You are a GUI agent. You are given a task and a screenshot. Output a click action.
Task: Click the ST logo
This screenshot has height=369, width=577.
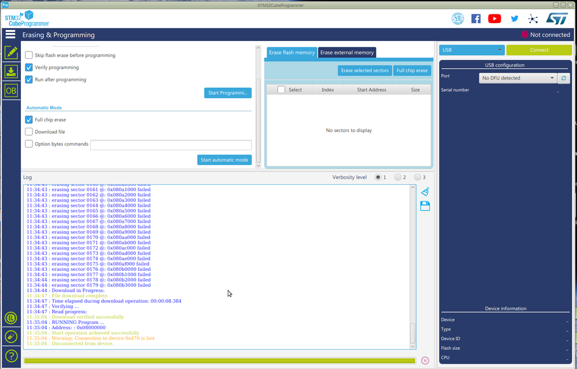[x=557, y=18]
